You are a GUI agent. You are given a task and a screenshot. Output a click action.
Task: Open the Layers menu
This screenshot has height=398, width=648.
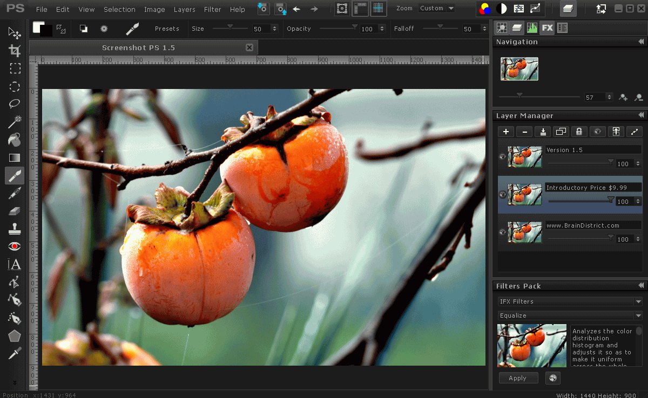[x=184, y=9]
